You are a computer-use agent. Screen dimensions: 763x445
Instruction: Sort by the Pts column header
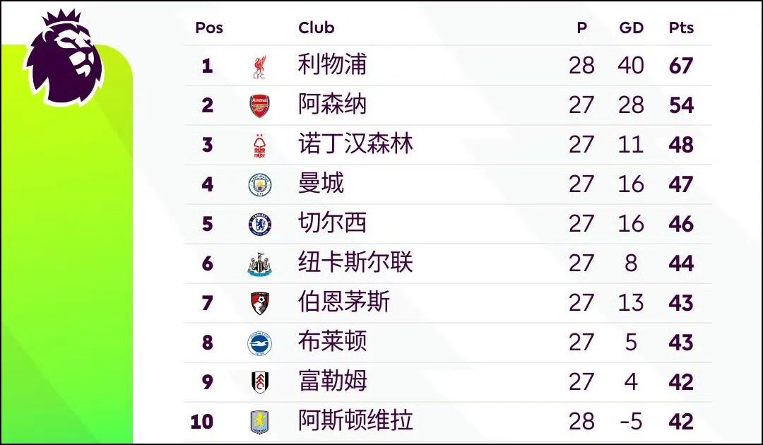click(x=681, y=28)
